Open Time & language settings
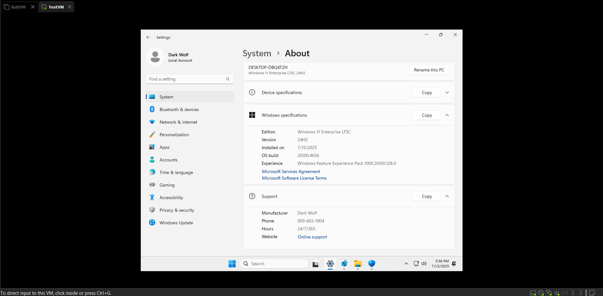The image size is (603, 296). 190,172
